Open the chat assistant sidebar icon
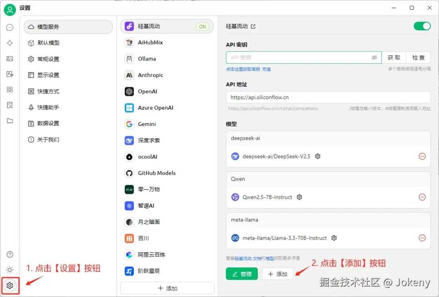The height and width of the screenshot is (297, 439). [10, 28]
